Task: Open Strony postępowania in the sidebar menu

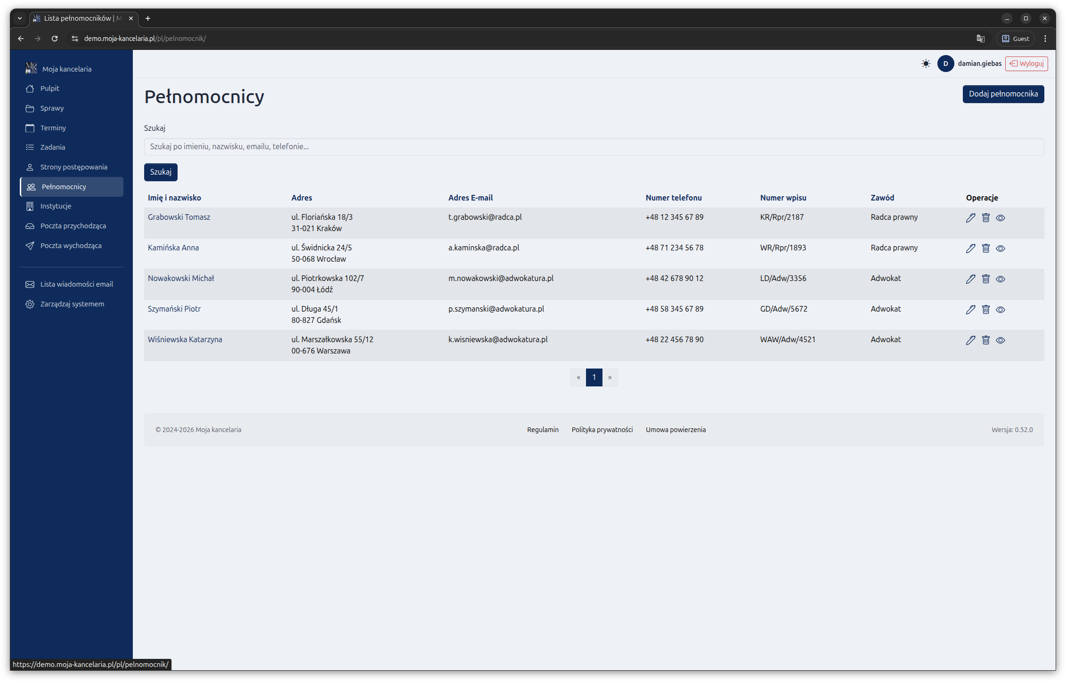Action: tap(73, 167)
